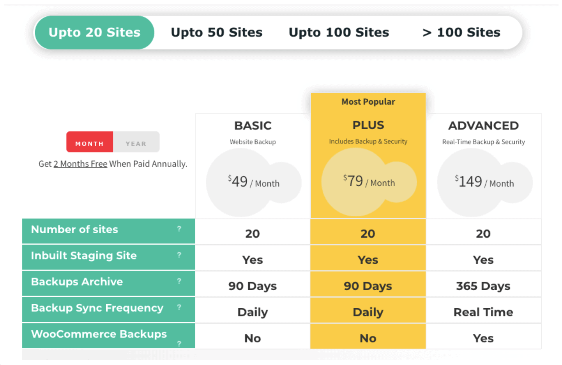Switch billing toggle to YEAR

pyautogui.click(x=136, y=143)
